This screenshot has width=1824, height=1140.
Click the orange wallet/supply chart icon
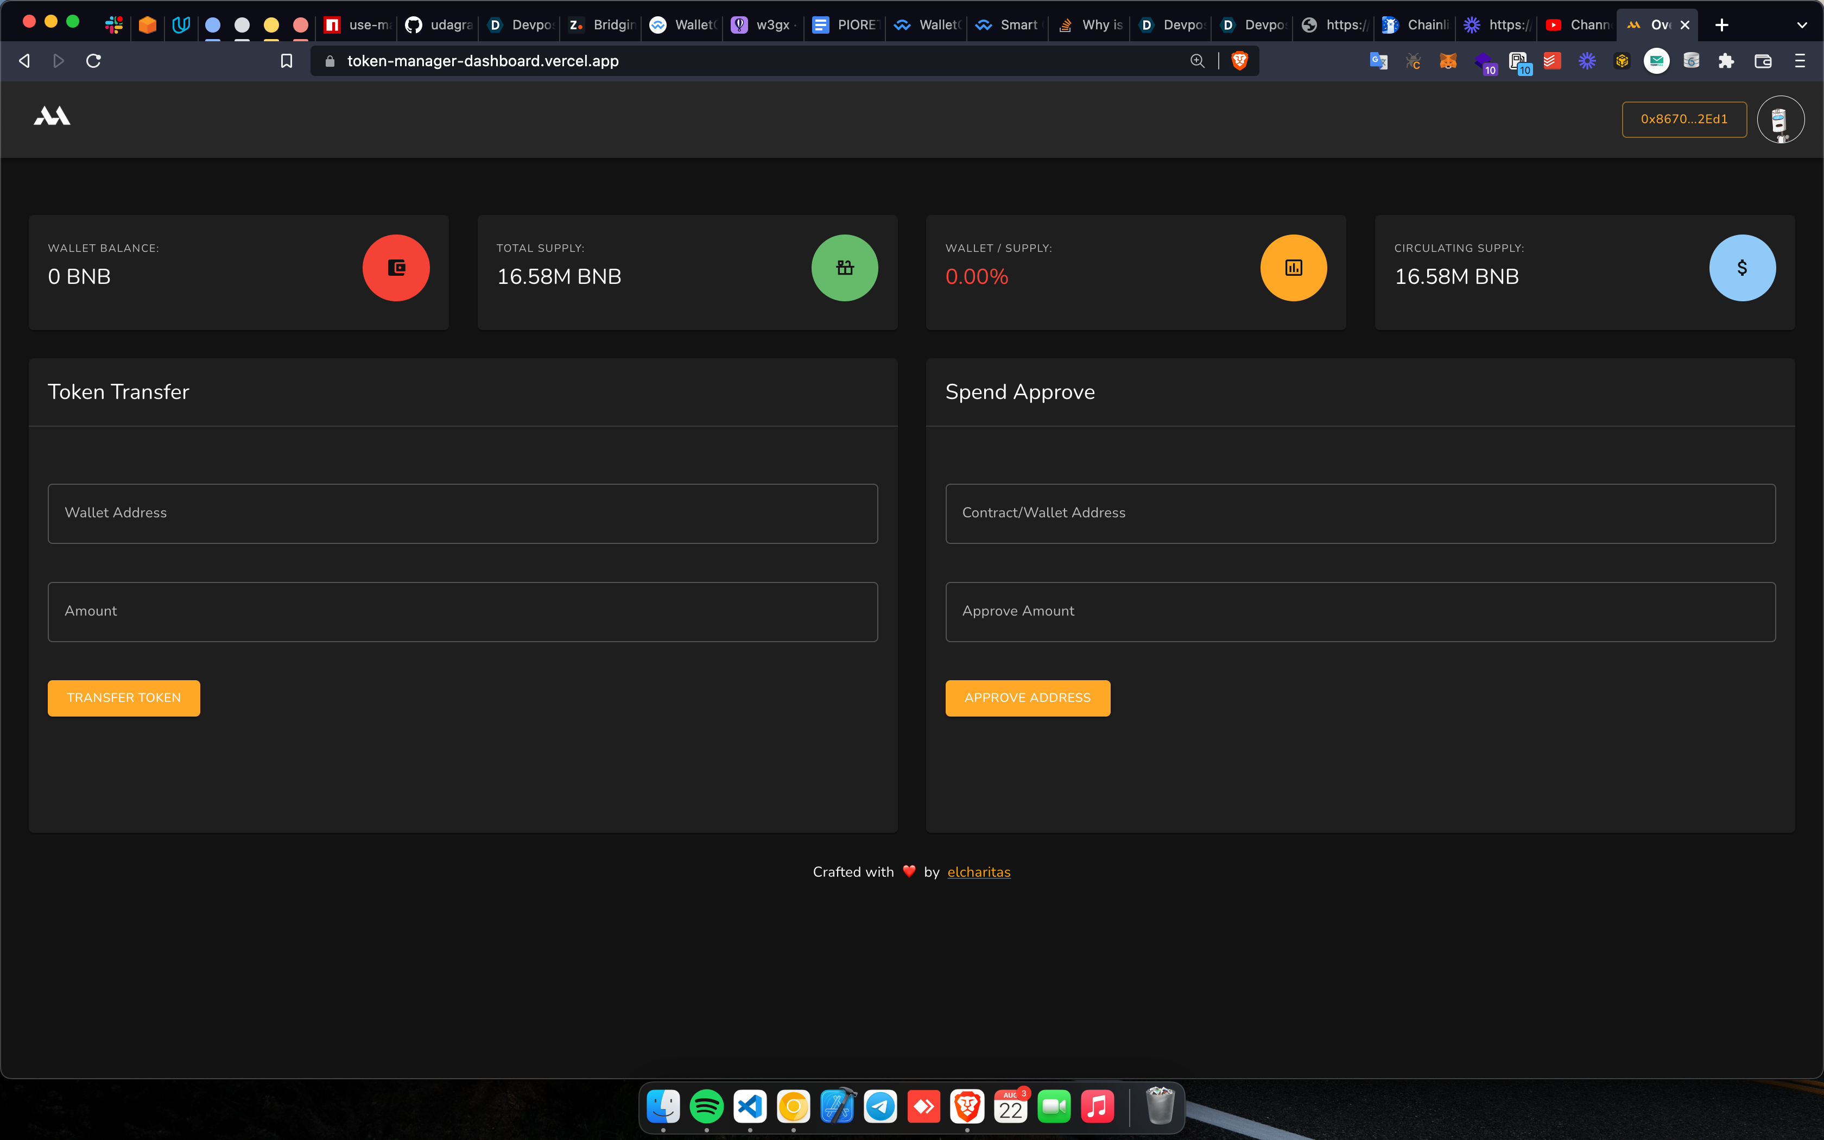click(x=1294, y=268)
